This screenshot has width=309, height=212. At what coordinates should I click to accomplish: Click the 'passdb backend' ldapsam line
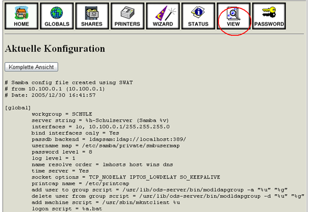(x=109, y=139)
